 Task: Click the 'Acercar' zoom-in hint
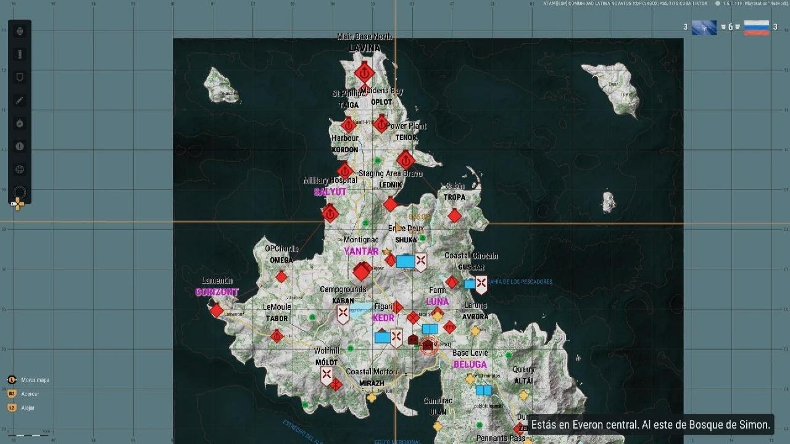point(30,394)
